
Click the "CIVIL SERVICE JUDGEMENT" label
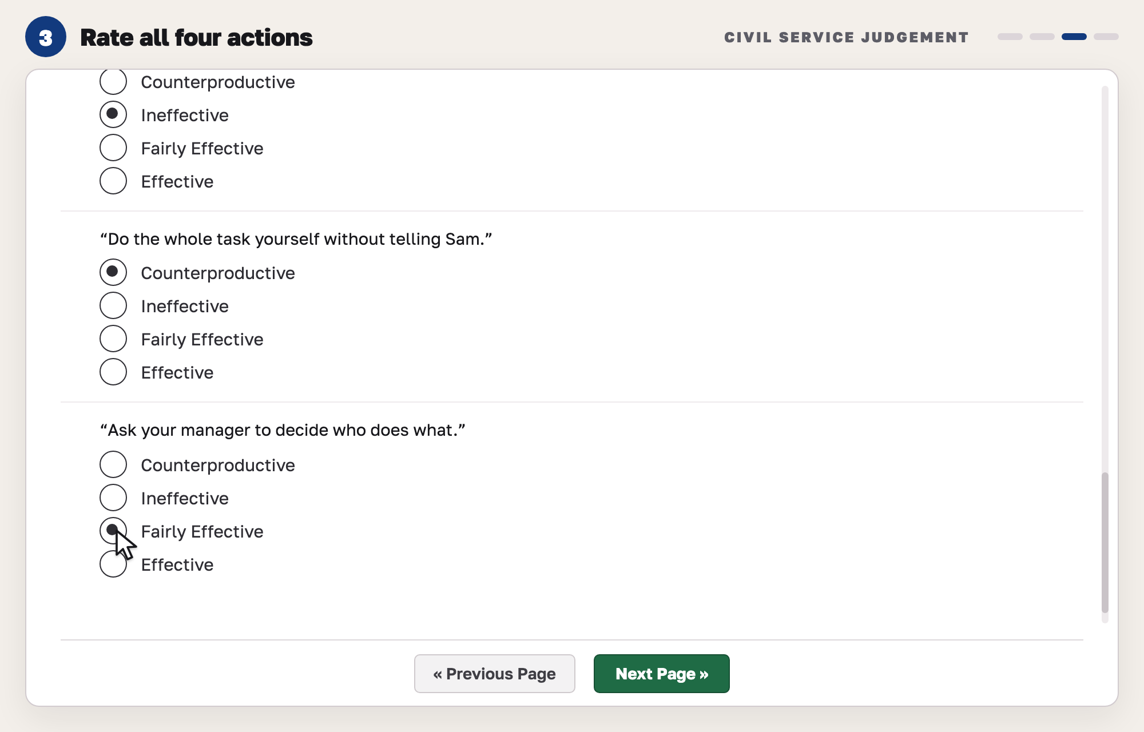(x=847, y=37)
